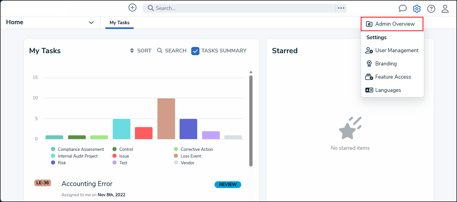Open the chat bubble icon
This screenshot has height=202, width=457.
402,8
